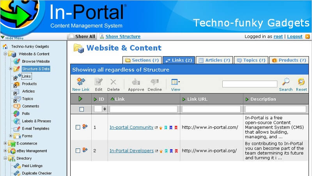Open external link icon next to In-portal Community
This screenshot has height=176, width=312.
point(156,128)
